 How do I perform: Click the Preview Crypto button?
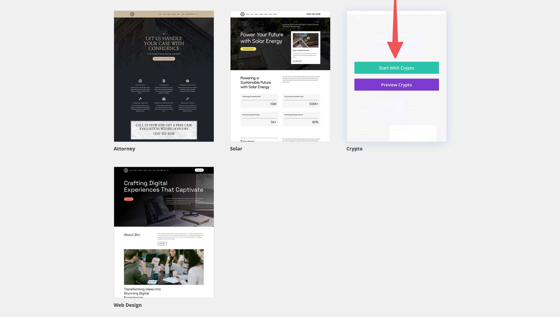[x=396, y=84]
